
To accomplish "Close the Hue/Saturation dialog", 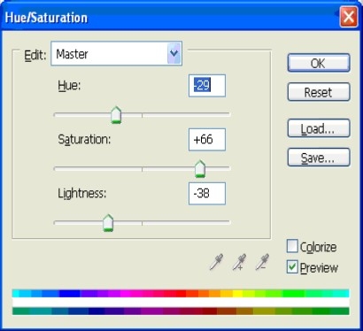I will click(349, 17).
